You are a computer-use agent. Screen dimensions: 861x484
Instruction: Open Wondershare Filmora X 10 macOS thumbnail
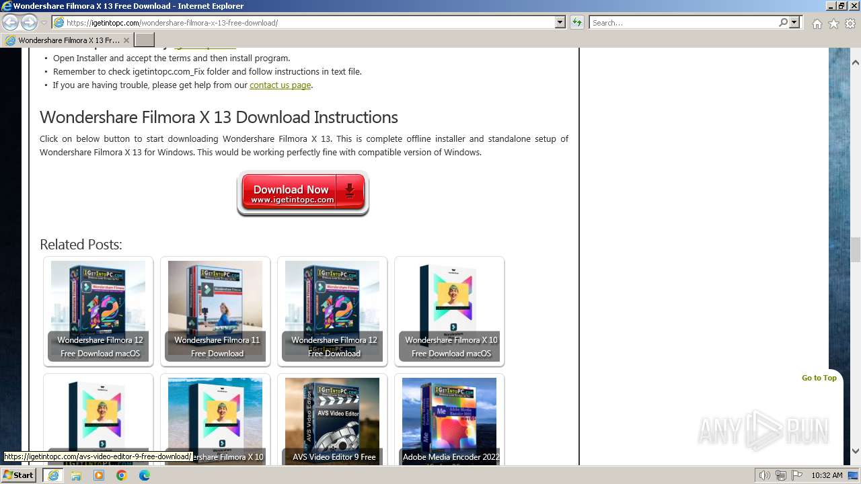(449, 311)
